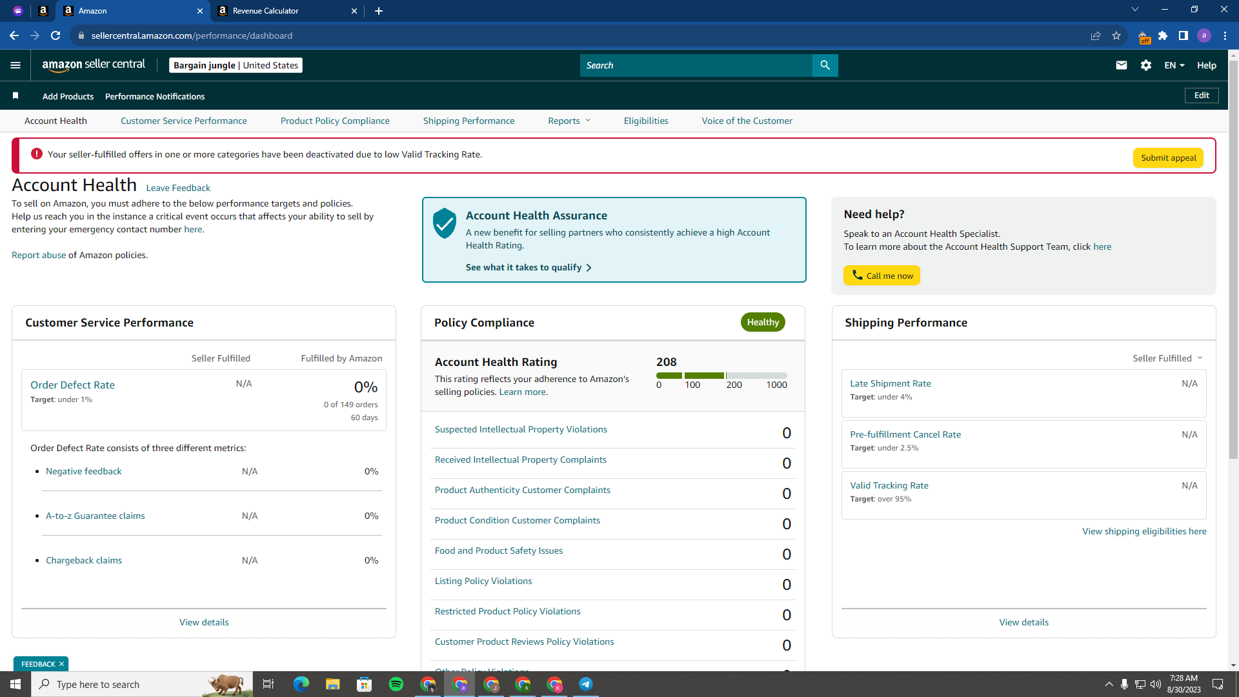This screenshot has width=1239, height=697.
Task: Open File Explorer from the taskbar
Action: [333, 684]
